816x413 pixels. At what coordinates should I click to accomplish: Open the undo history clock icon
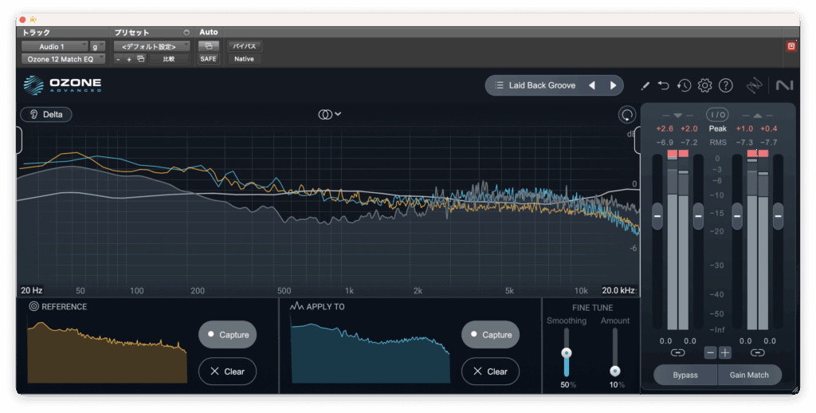(x=684, y=85)
